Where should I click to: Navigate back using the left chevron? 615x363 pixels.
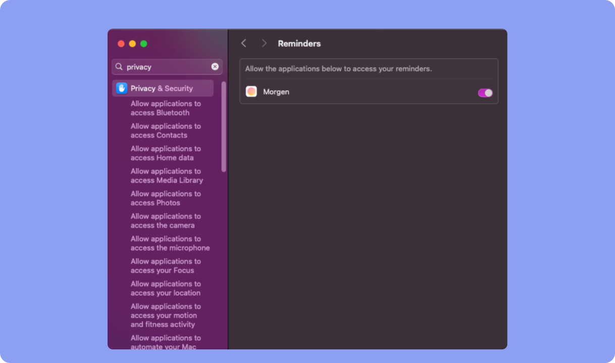coord(244,43)
